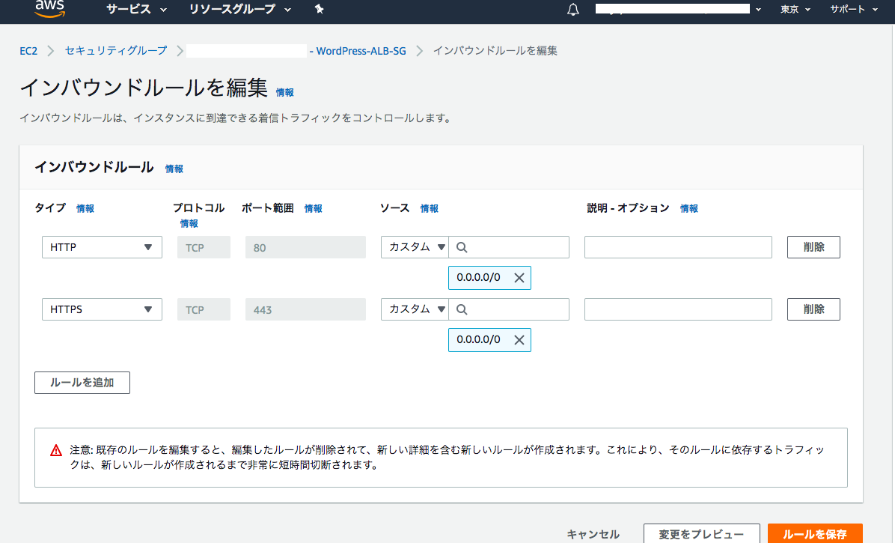Click 情報 link next to 説明 - オプション

coord(689,209)
